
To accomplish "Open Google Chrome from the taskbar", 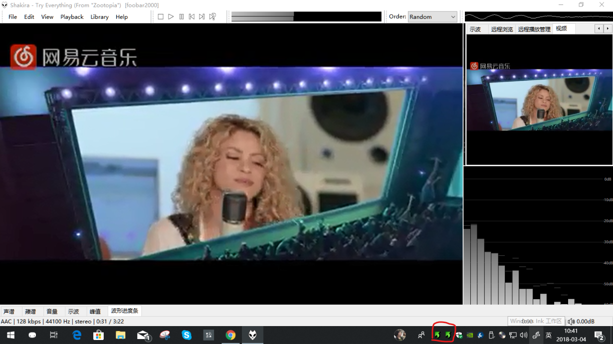I will (230, 335).
